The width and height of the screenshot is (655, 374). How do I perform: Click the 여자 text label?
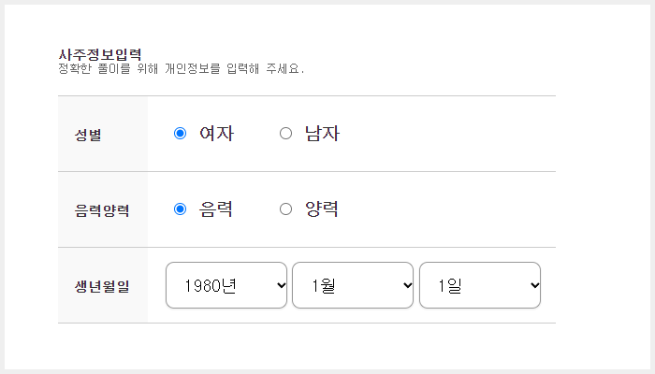pos(216,134)
